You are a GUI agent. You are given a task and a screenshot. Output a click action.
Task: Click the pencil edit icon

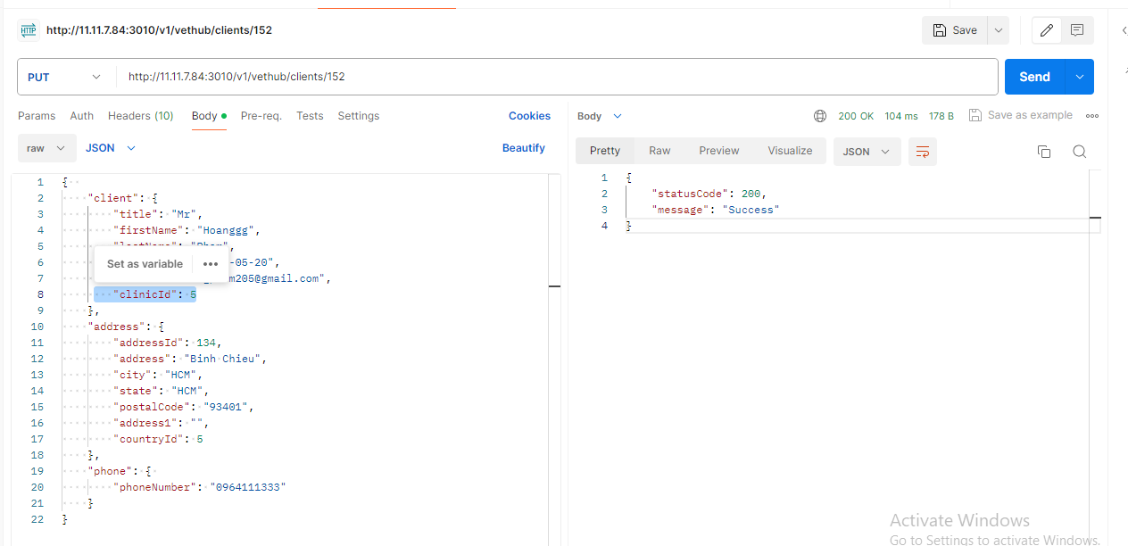click(1047, 30)
